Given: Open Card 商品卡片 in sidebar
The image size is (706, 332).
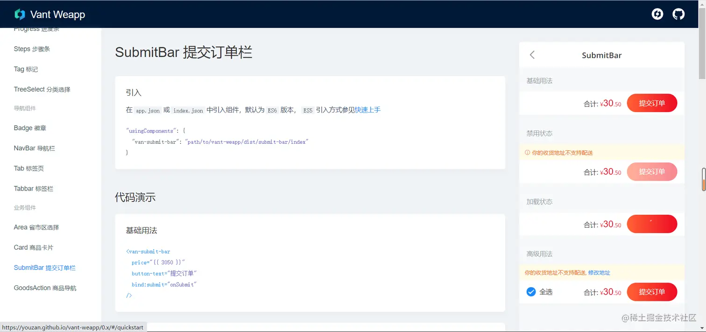Looking at the screenshot, I should click(x=34, y=247).
